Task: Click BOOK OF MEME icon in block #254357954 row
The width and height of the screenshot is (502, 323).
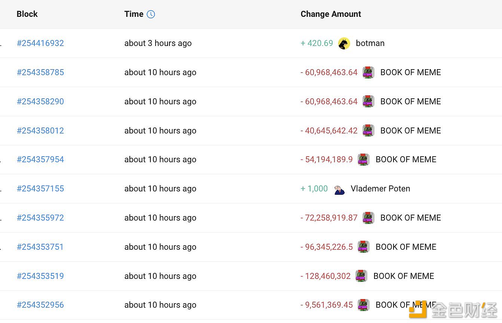Action: pos(364,160)
